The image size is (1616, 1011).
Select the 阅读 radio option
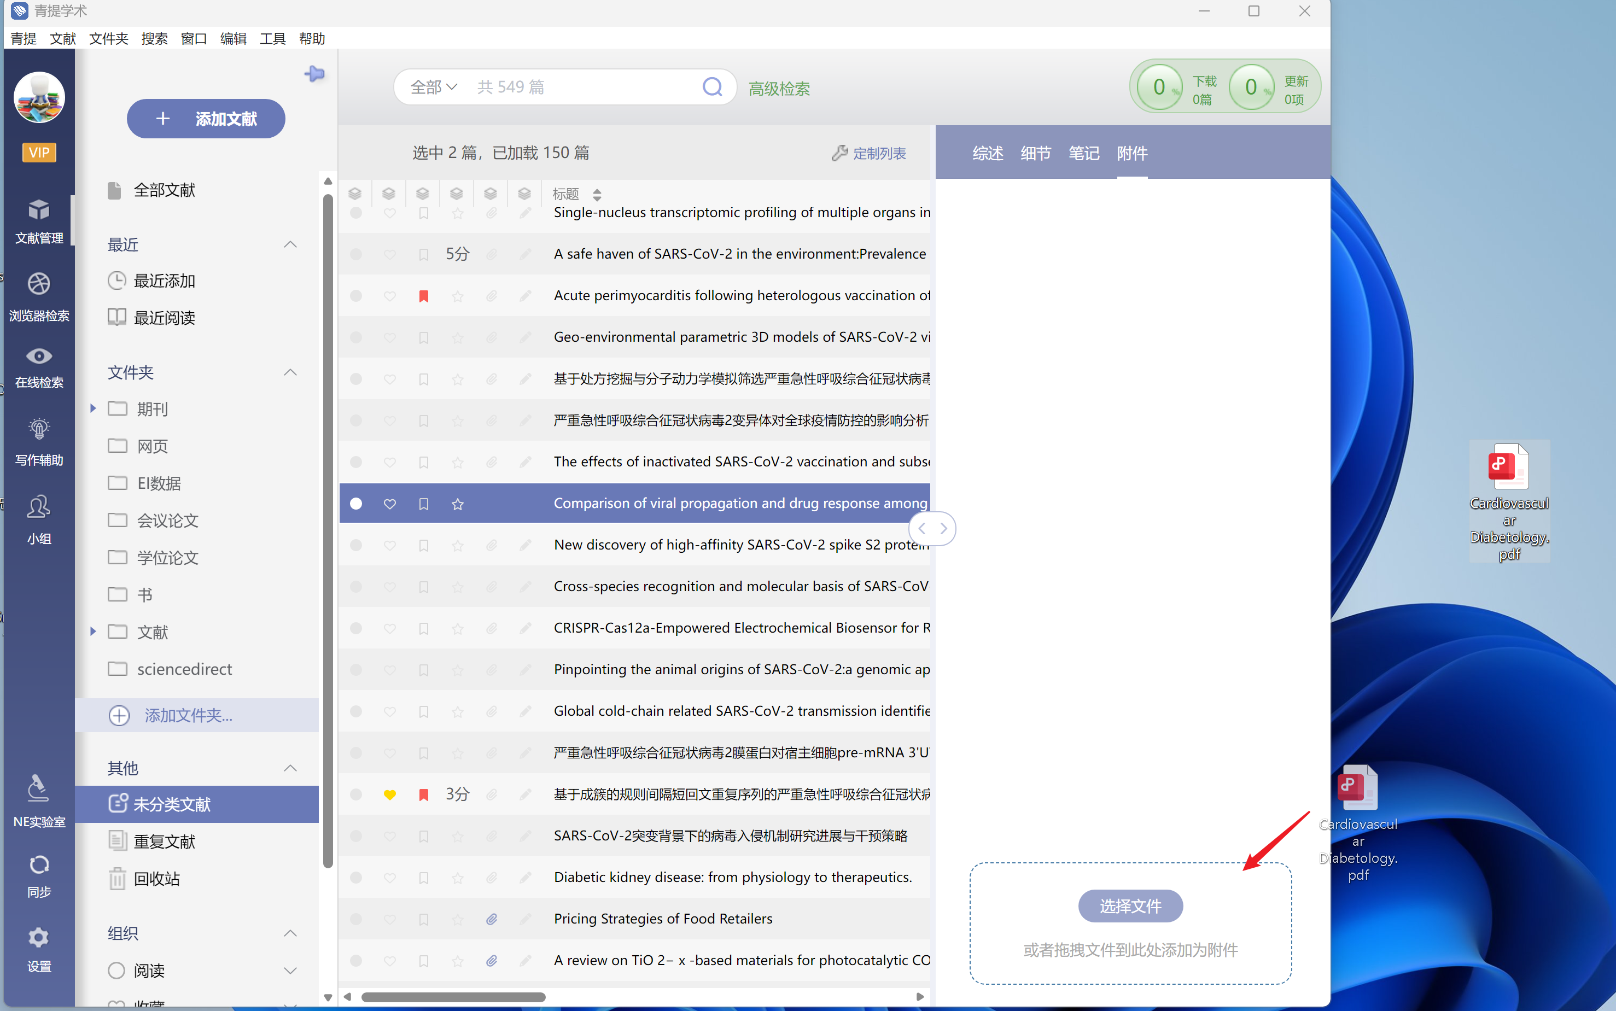(x=116, y=970)
